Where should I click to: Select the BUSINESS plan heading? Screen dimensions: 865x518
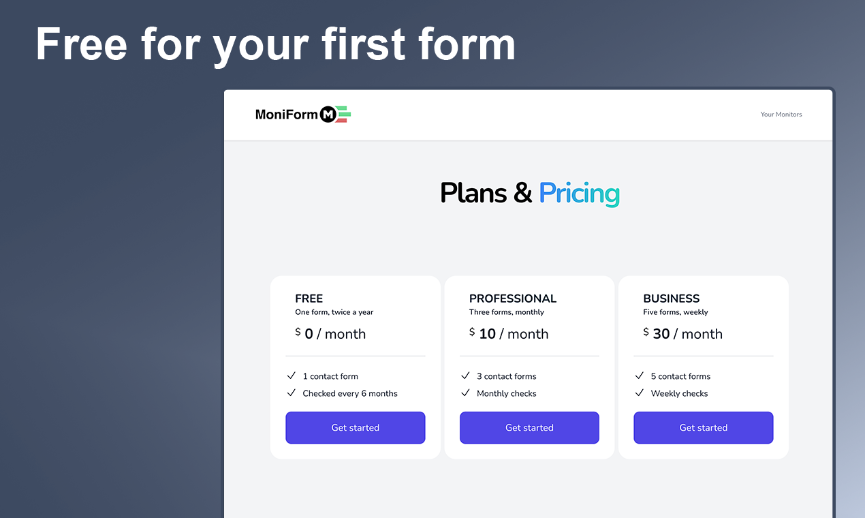[672, 299]
